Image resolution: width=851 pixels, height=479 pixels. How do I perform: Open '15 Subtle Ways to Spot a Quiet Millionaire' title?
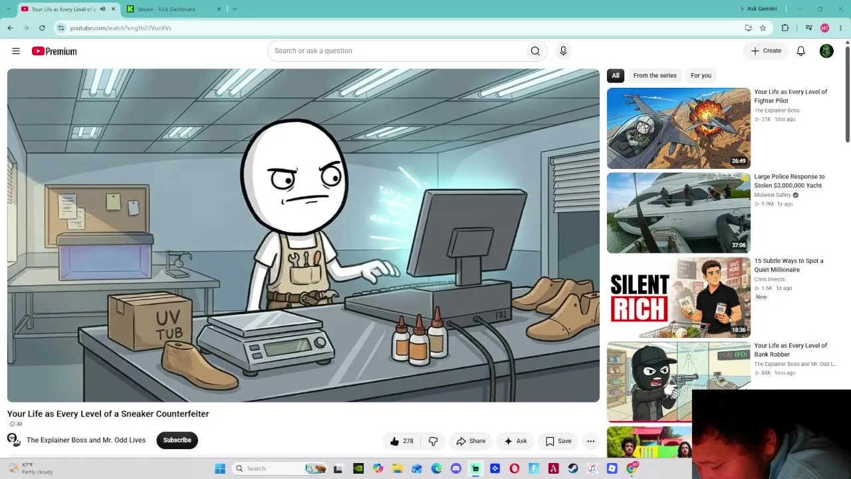point(789,265)
